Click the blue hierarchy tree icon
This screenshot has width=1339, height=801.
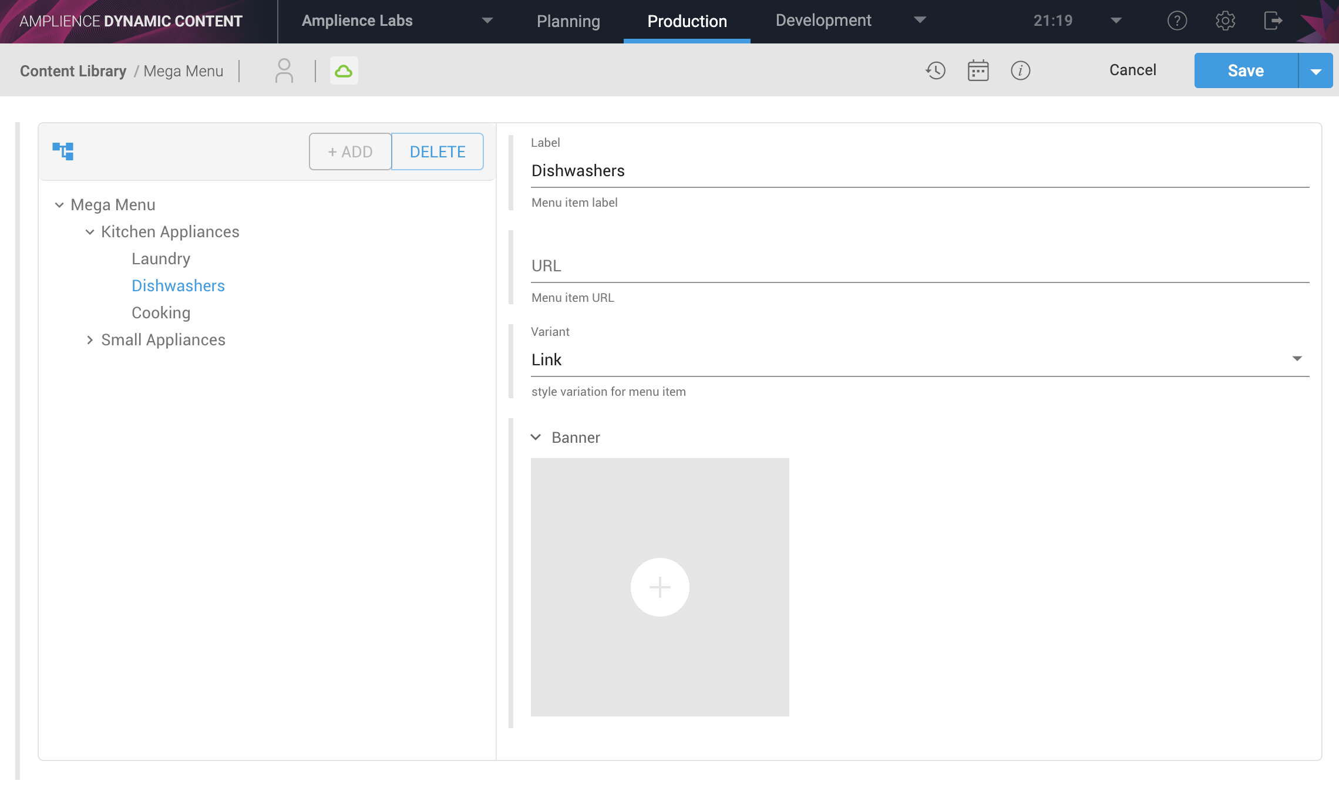click(x=63, y=151)
